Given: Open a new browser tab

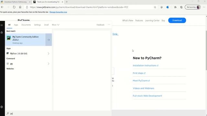Looking at the screenshot, I should tap(67, 2).
